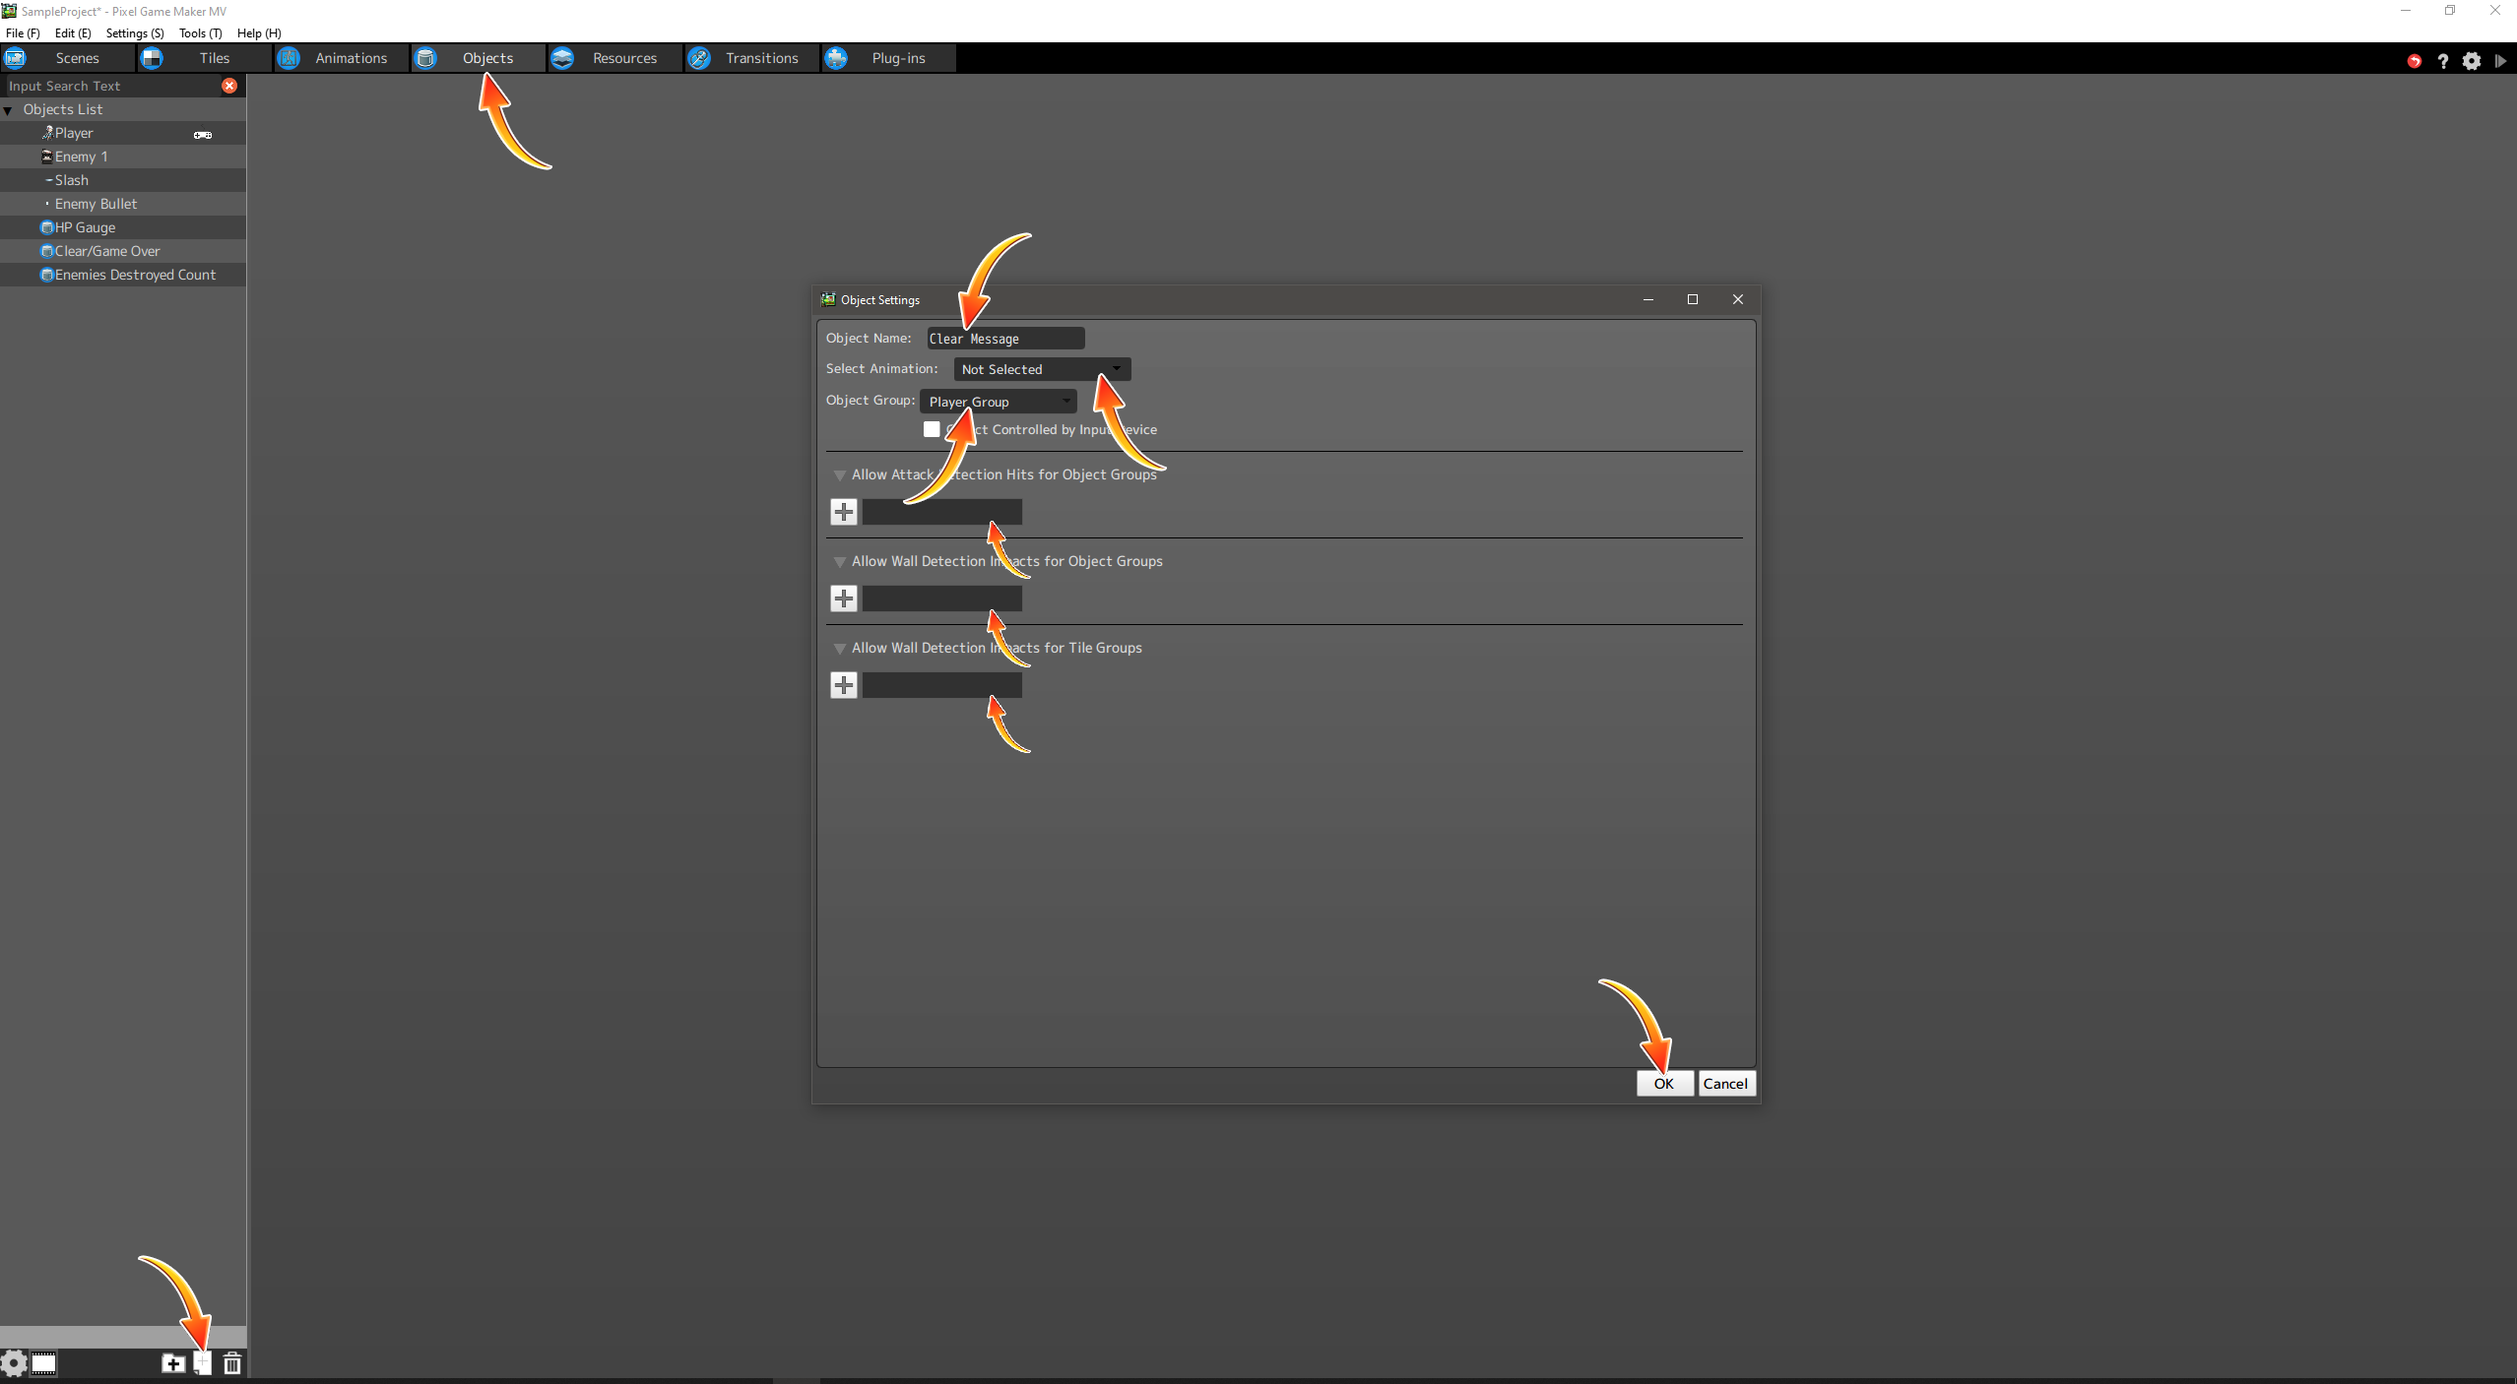Click the red undo arrow icon
The width and height of the screenshot is (2517, 1384).
(x=2414, y=61)
